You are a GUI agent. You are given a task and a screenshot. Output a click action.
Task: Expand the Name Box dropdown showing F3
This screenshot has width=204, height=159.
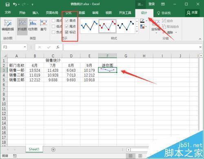point(25,47)
